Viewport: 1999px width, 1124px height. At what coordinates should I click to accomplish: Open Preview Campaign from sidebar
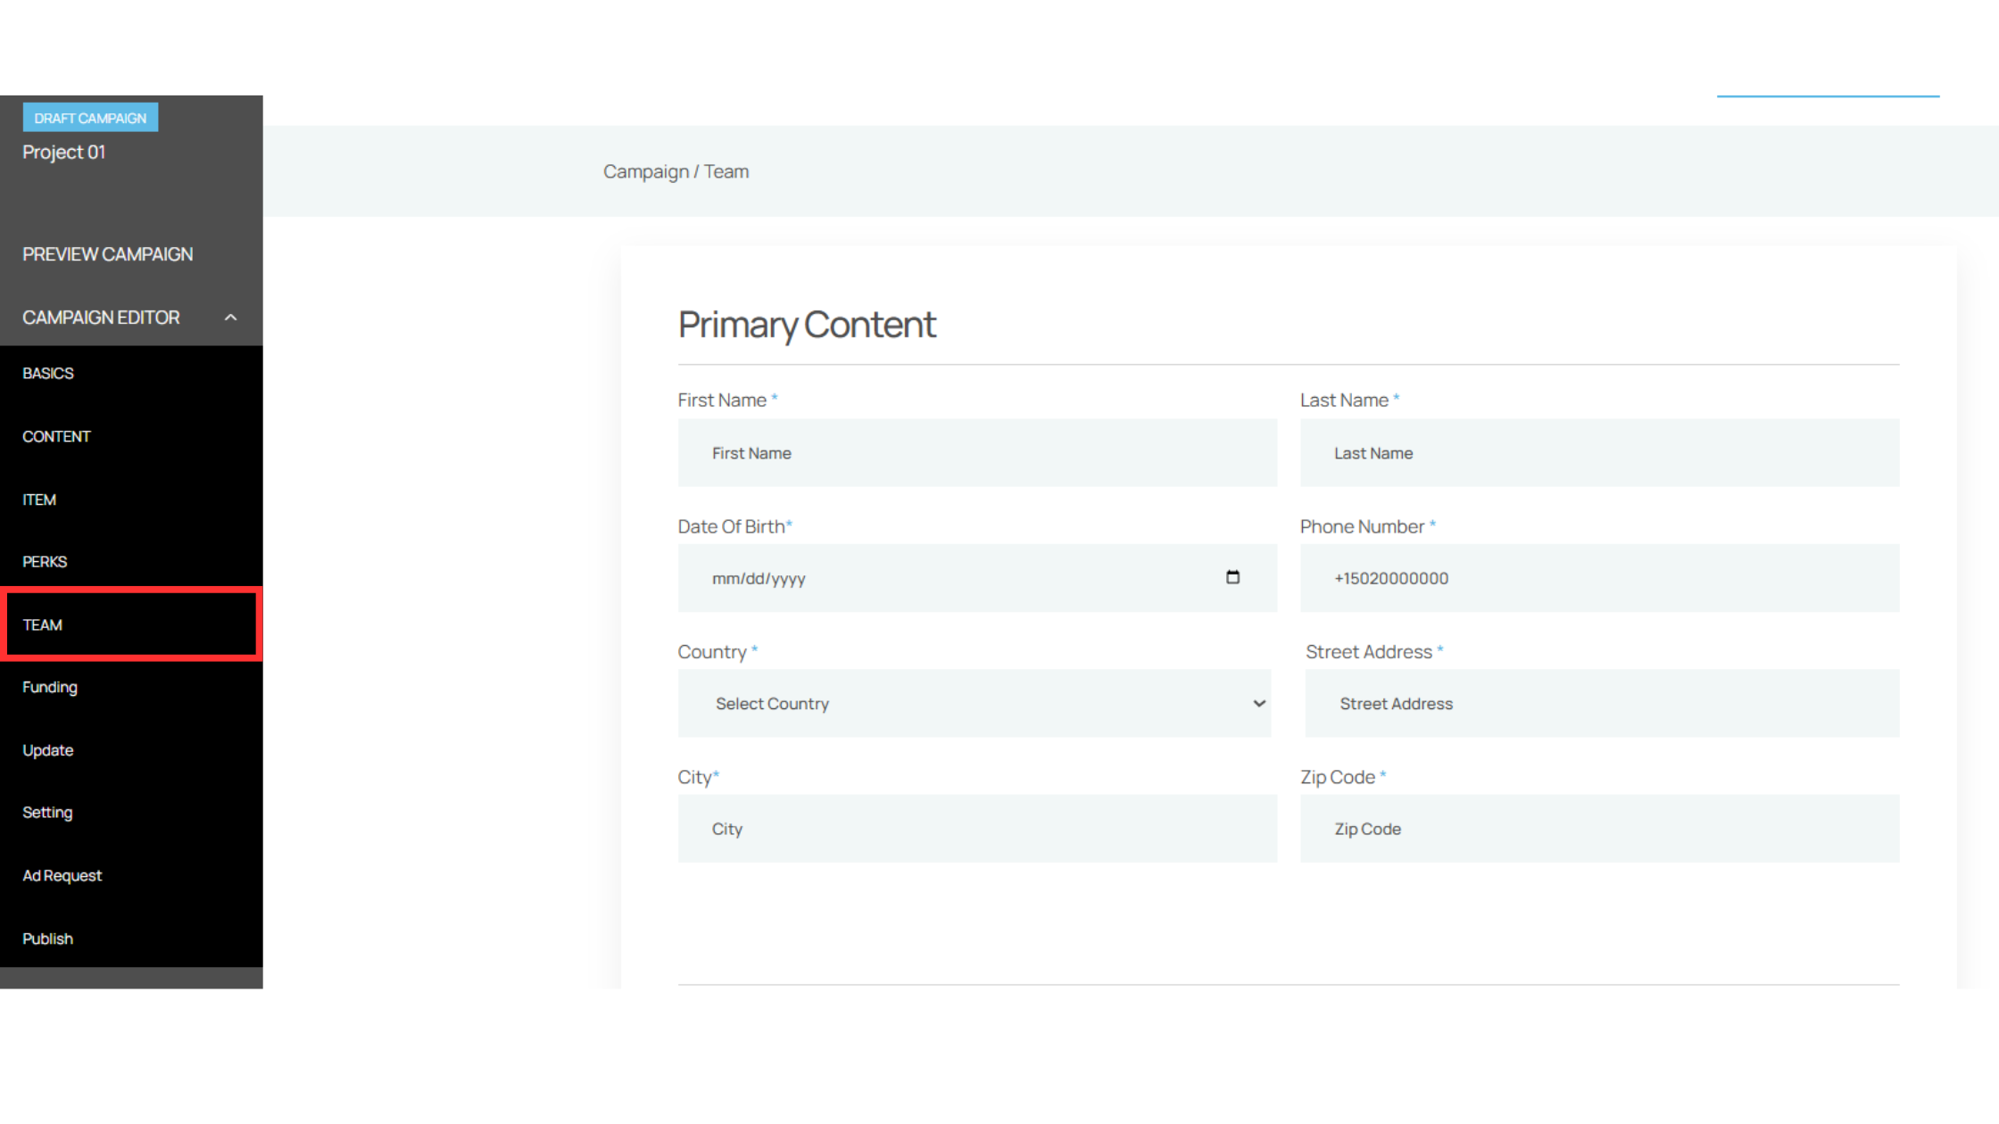point(108,254)
